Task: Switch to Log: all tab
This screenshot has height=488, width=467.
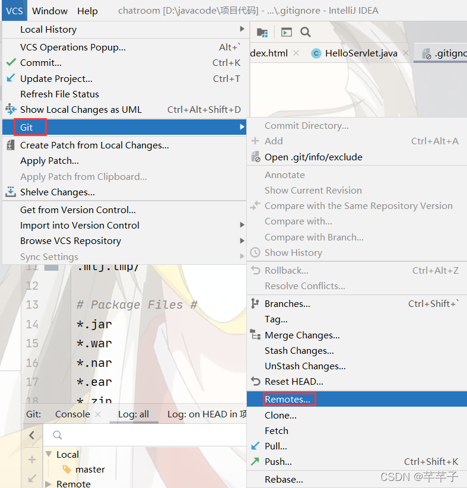Action: [134, 414]
